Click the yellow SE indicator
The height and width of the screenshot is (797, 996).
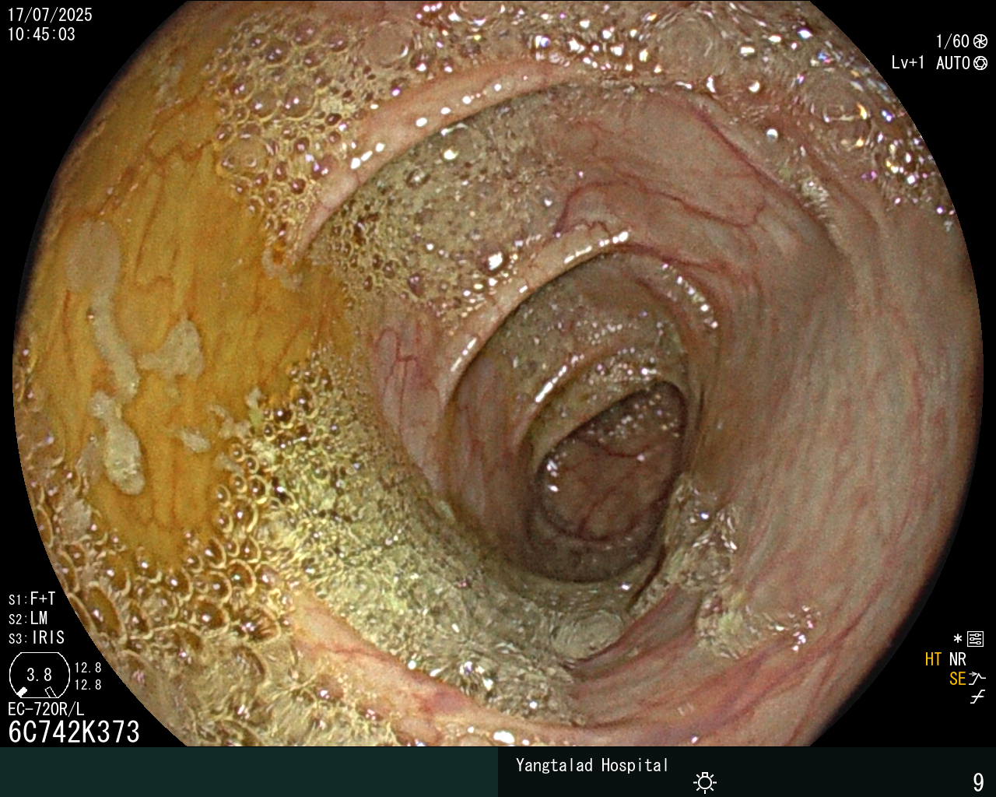[957, 679]
